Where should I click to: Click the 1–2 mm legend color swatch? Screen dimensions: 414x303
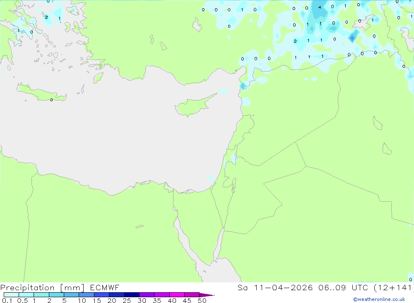point(41,295)
